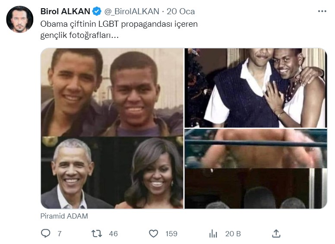This screenshot has width=335, height=244.
Task: Open the top-left photo of two young men
Action: (112, 92)
